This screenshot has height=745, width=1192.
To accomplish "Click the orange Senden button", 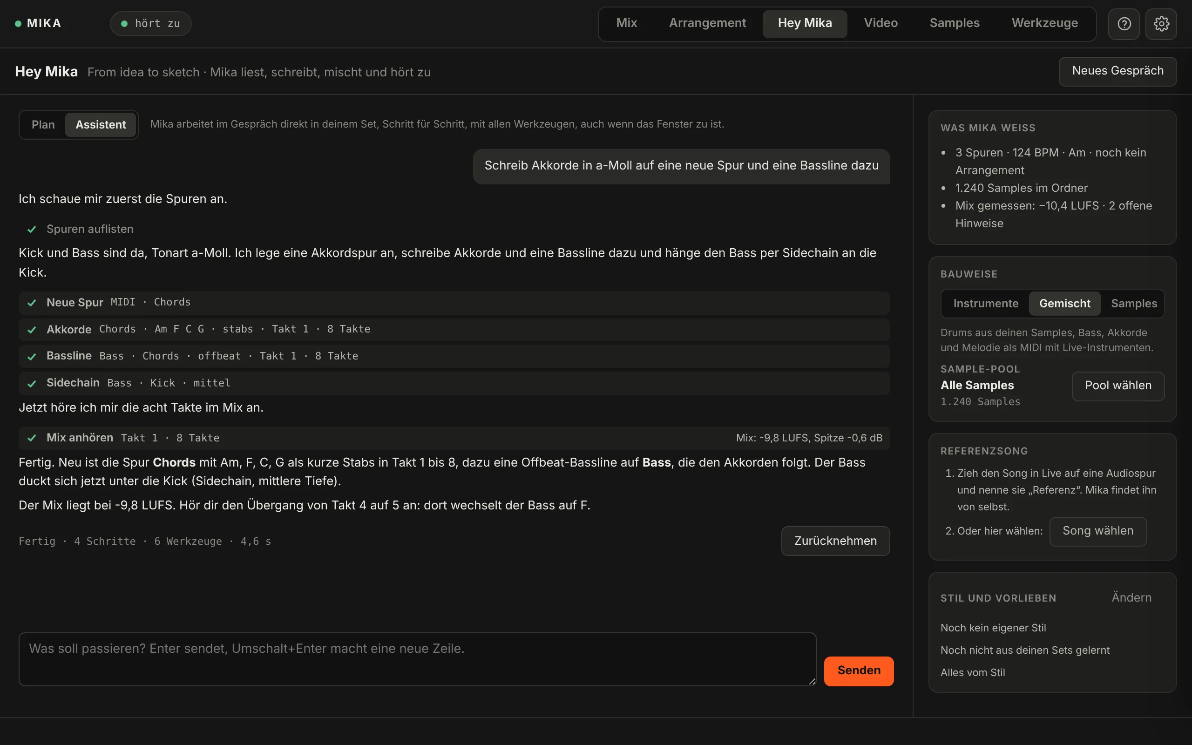I will pos(859,670).
